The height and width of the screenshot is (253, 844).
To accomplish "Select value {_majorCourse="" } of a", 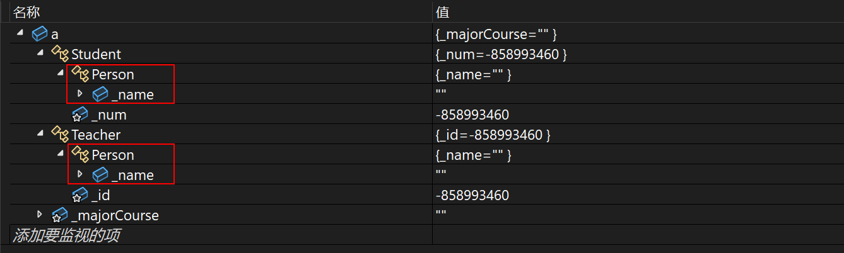I will click(x=496, y=35).
